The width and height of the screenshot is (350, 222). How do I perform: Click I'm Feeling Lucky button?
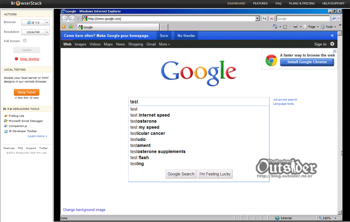(215, 174)
